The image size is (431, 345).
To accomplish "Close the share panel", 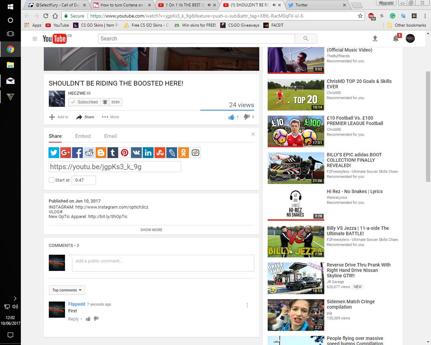I will tap(253, 134).
